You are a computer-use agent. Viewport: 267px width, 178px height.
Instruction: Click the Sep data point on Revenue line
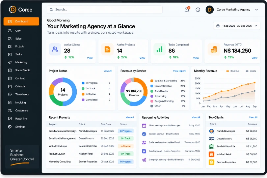[255, 82]
